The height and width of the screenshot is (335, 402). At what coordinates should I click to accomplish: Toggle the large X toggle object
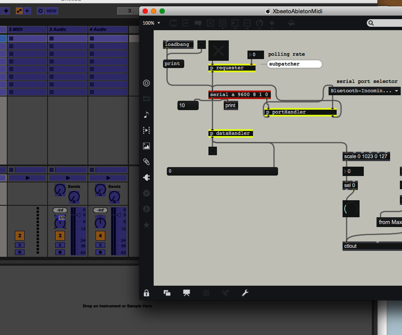click(x=218, y=50)
